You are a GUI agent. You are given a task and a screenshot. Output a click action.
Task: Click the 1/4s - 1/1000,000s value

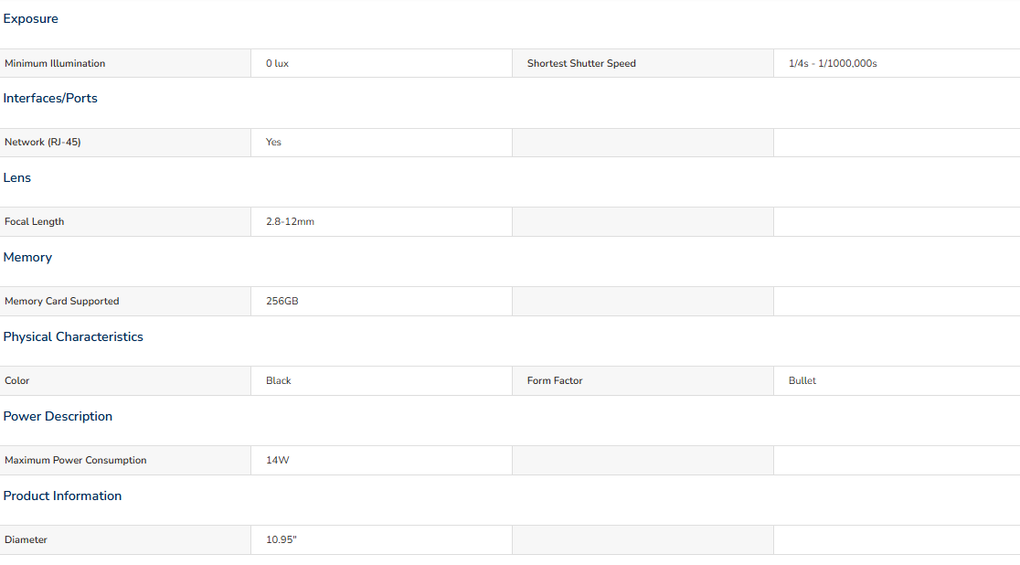[x=833, y=63]
